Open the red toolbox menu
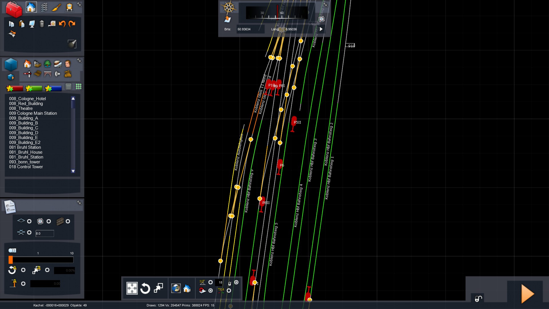 14,9
